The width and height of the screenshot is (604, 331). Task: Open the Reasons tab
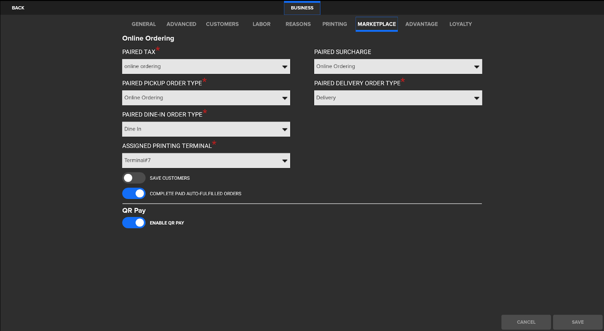click(298, 24)
